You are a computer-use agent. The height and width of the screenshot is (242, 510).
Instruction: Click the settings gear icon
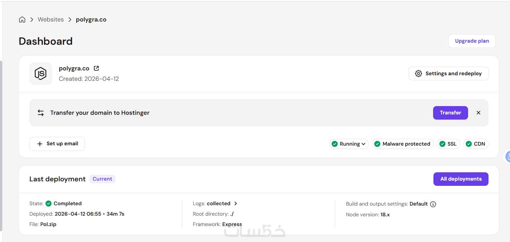419,74
